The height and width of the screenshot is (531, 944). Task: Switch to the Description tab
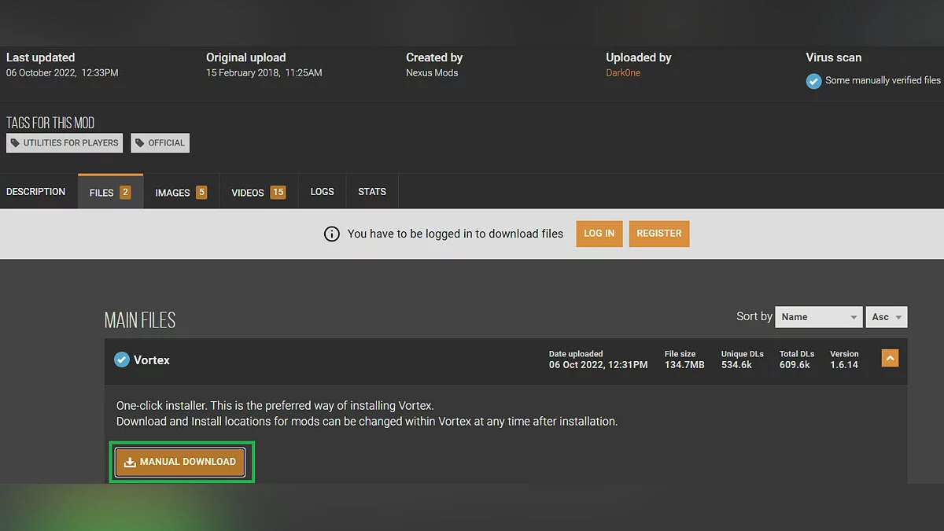click(36, 192)
